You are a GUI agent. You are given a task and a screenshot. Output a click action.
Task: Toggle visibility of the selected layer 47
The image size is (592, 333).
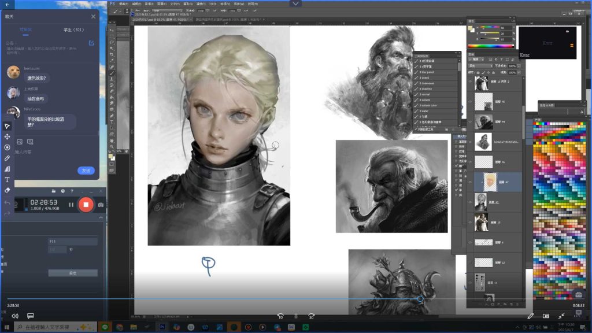pos(470,182)
